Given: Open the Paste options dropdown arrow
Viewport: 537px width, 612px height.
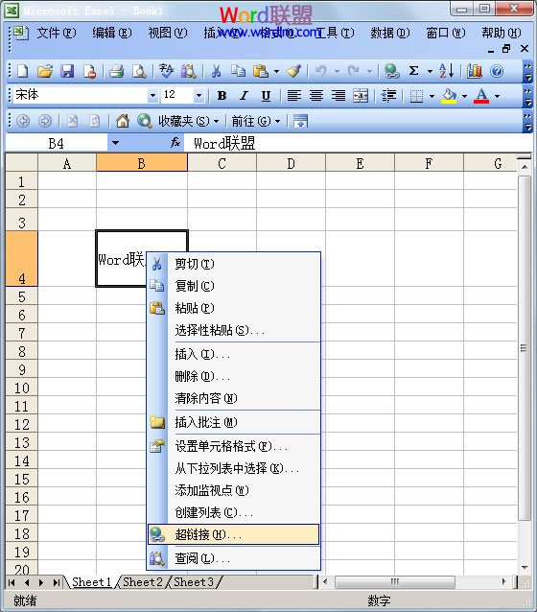Looking at the screenshot, I should 276,71.
